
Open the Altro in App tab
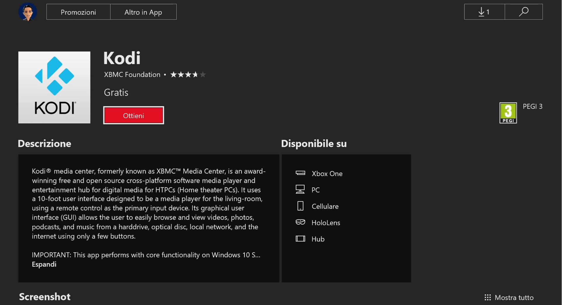point(143,12)
